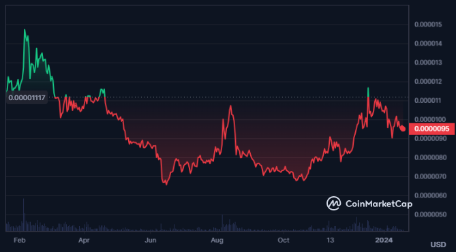This screenshot has height=252, width=456.
Task: Click the Jun date label
Action: (x=151, y=240)
